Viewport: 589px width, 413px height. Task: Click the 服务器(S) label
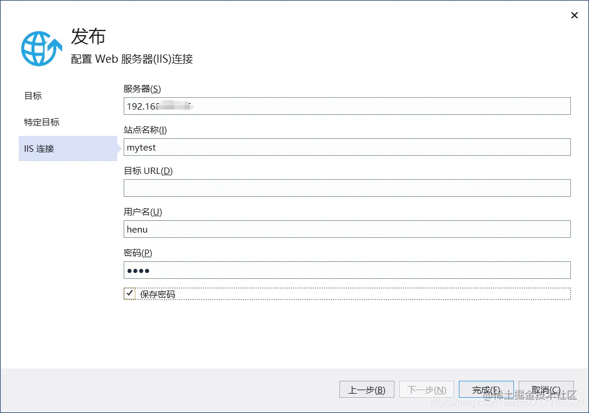tap(141, 88)
